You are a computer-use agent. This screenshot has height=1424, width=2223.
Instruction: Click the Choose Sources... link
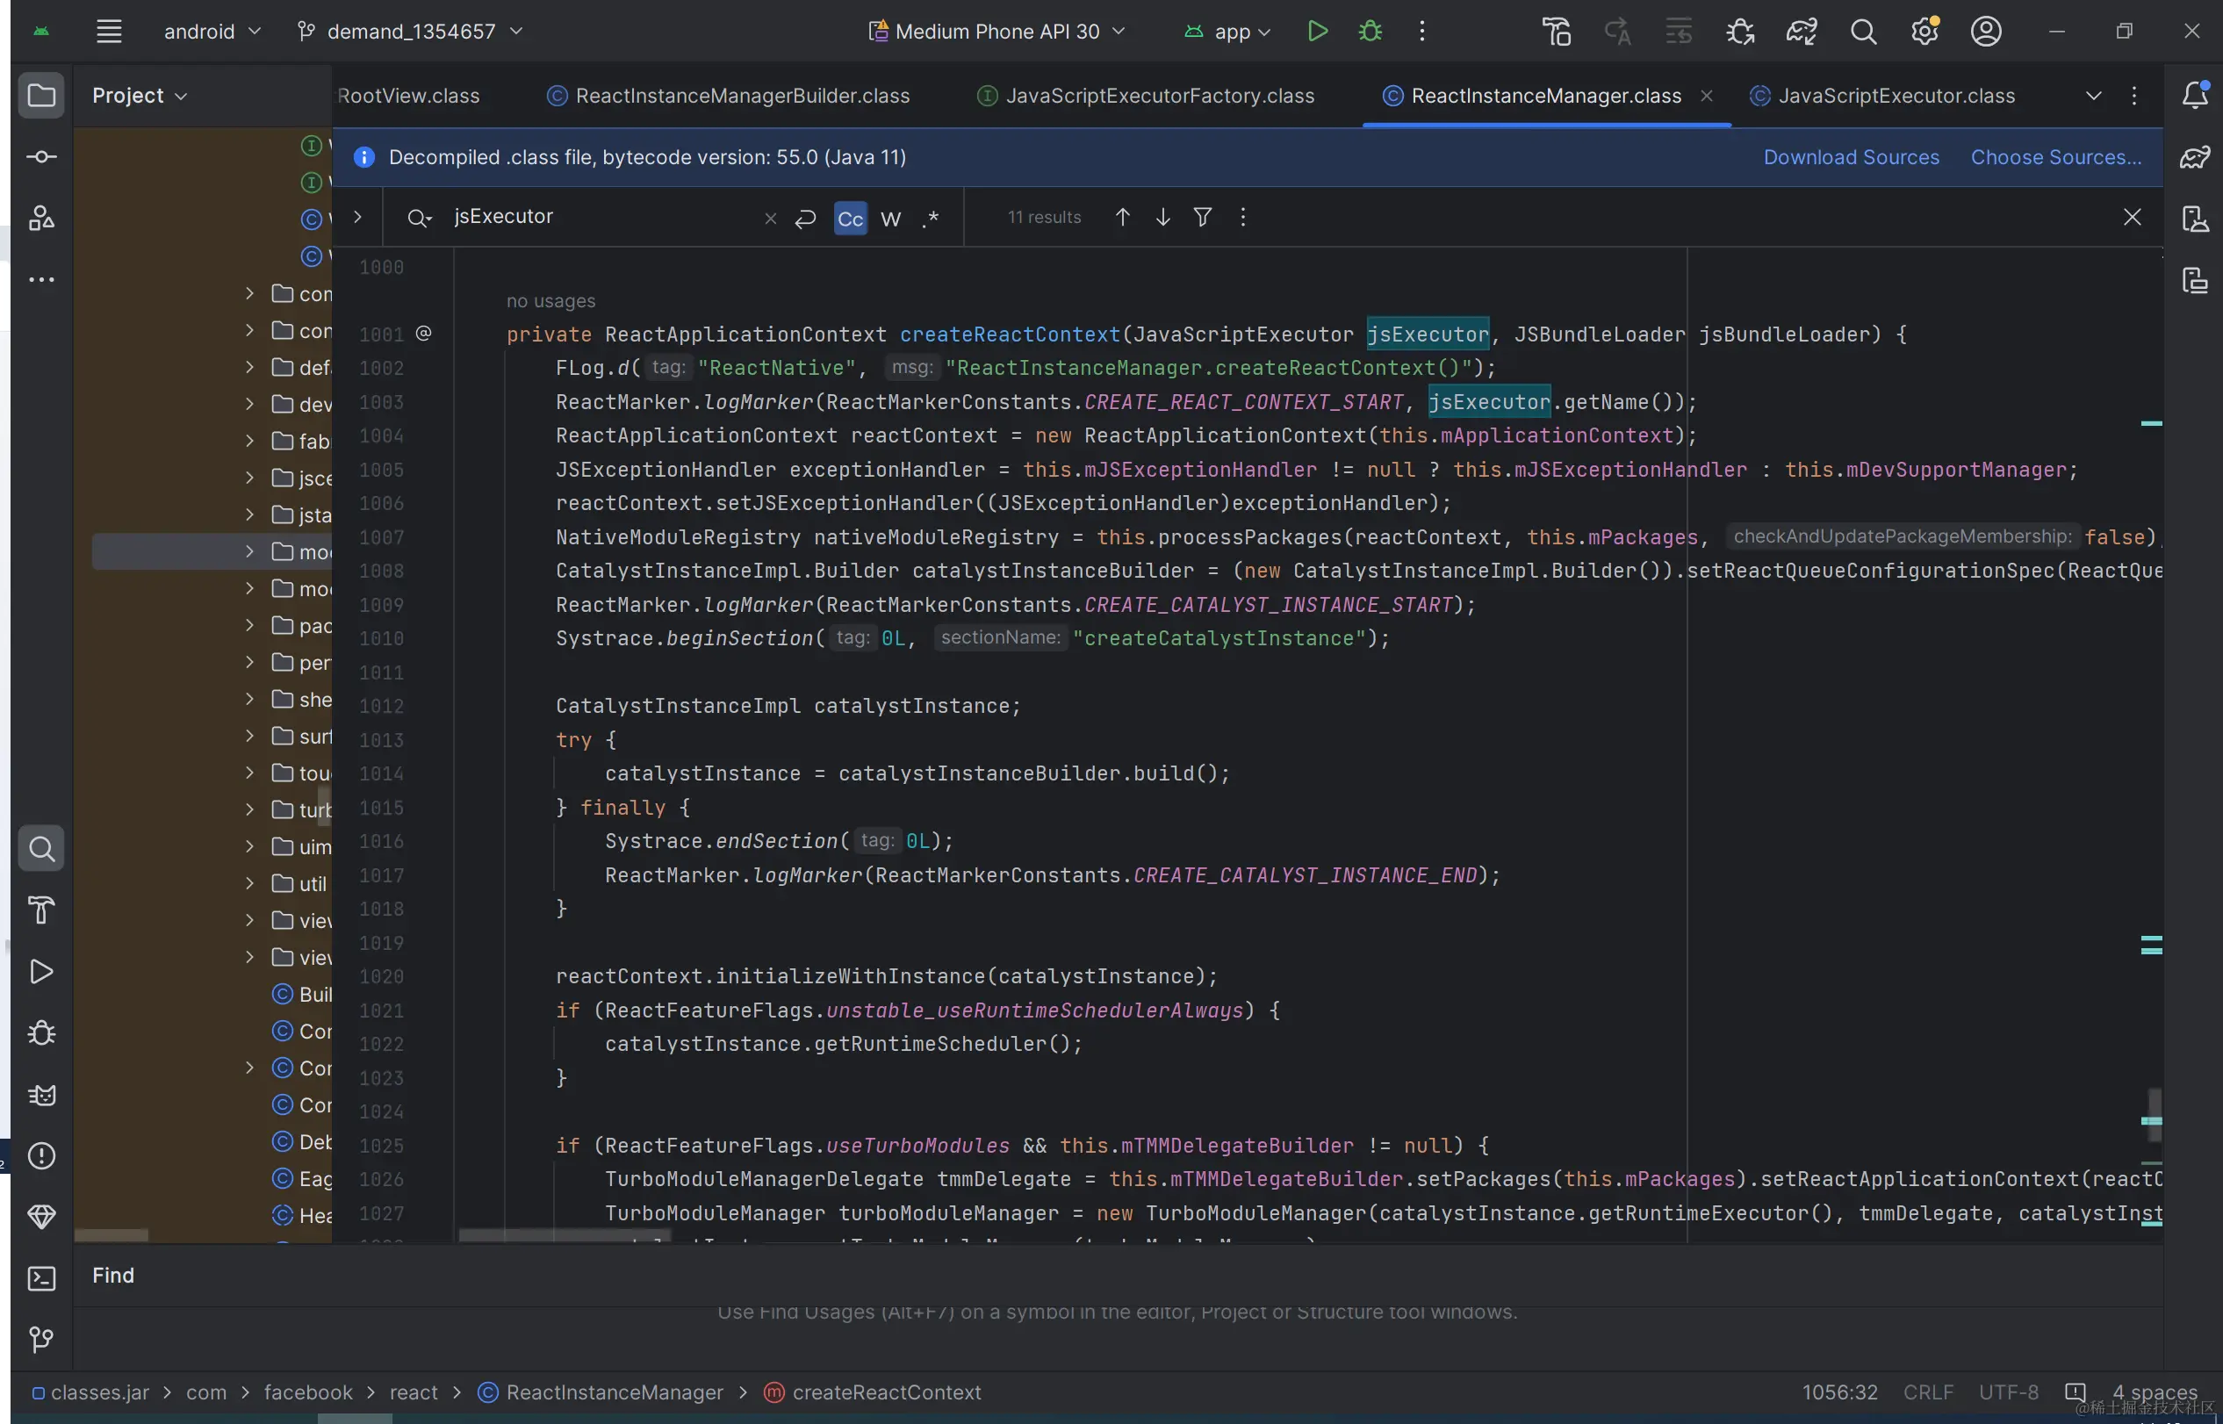click(x=2055, y=157)
